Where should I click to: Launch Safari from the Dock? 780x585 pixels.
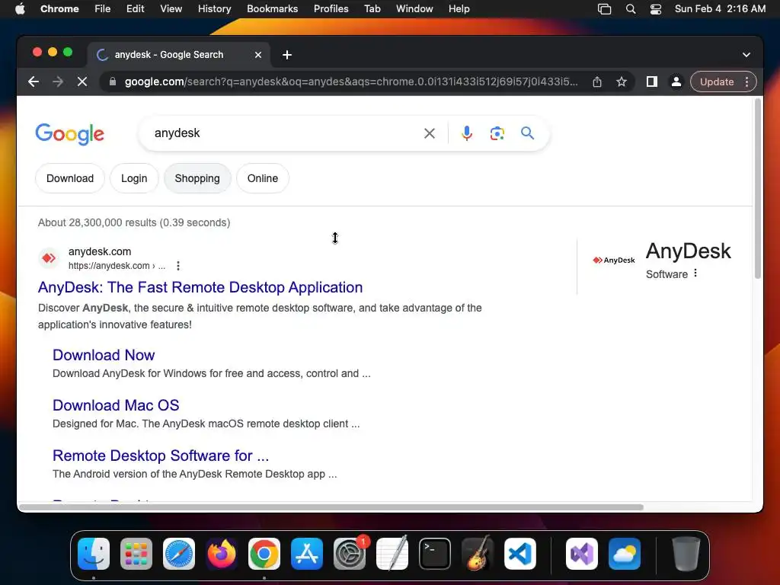(179, 554)
